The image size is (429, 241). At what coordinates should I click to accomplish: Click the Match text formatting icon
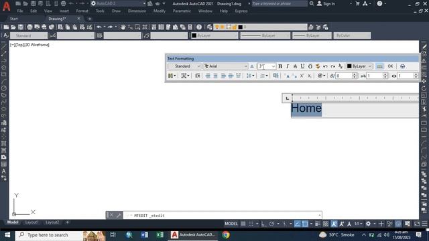pyautogui.click(x=318, y=66)
